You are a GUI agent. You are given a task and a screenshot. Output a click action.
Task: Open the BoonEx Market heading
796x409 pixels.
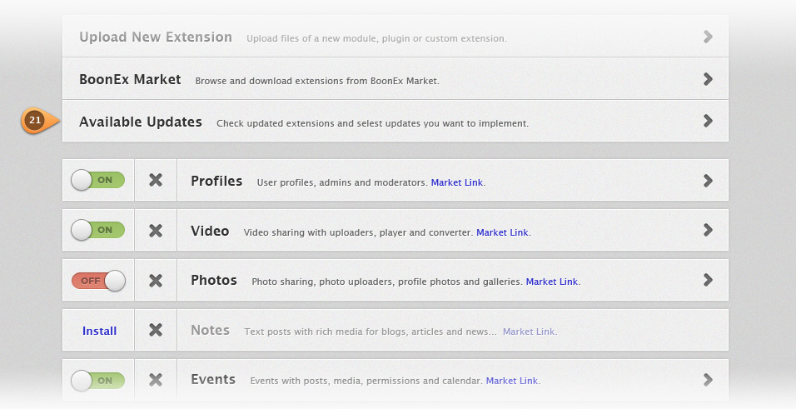point(130,79)
